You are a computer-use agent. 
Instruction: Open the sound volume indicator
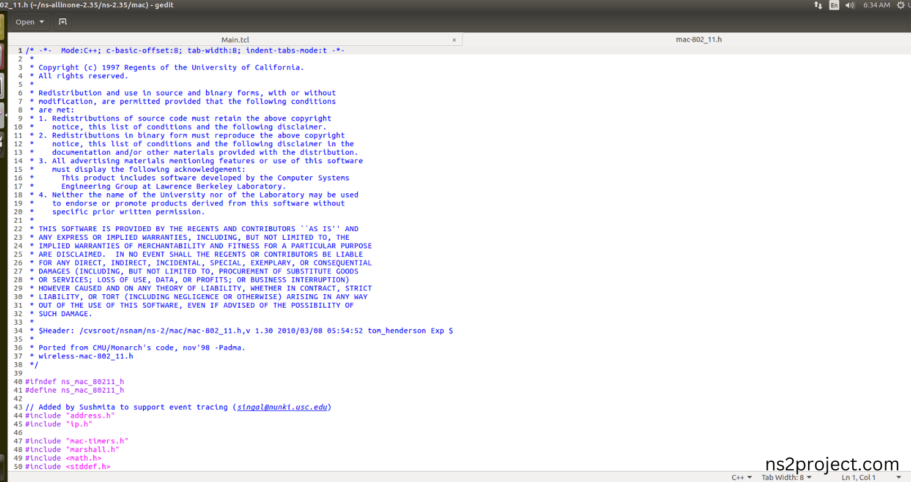(850, 5)
